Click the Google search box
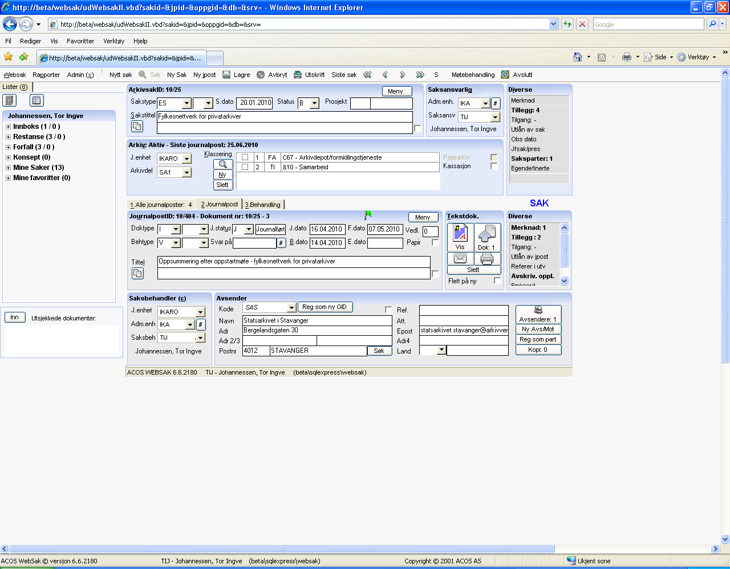The height and width of the screenshot is (569, 730). [x=648, y=24]
